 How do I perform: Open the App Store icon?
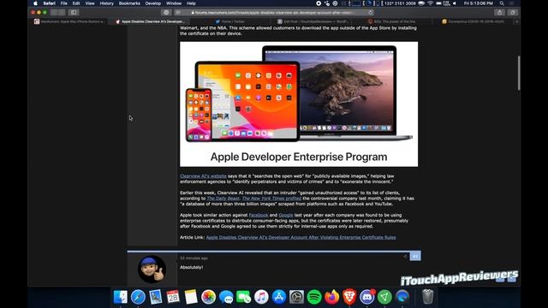[279, 297]
